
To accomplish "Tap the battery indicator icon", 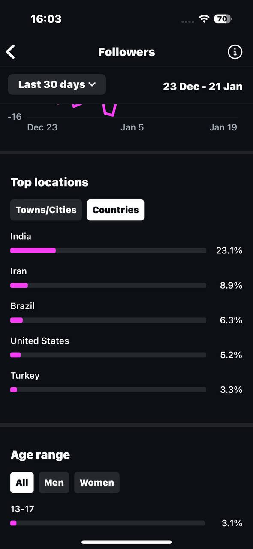I will click(x=223, y=19).
